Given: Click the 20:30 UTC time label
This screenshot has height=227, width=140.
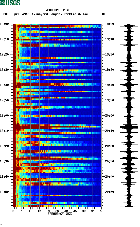Looking at the screenshot, I should (109, 161).
